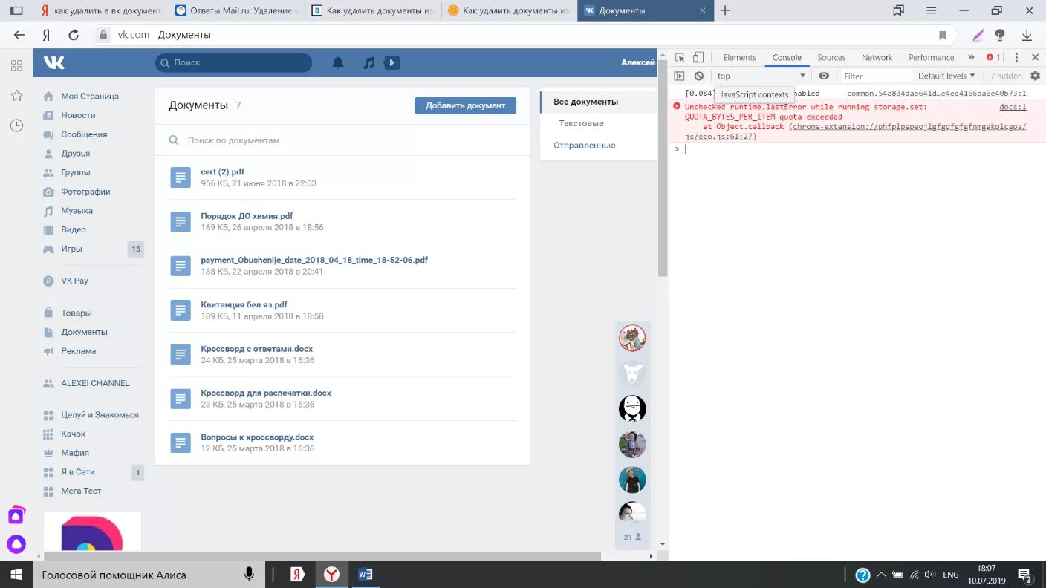The width and height of the screenshot is (1046, 588).
Task: Click the VK top search field
Action: (233, 63)
